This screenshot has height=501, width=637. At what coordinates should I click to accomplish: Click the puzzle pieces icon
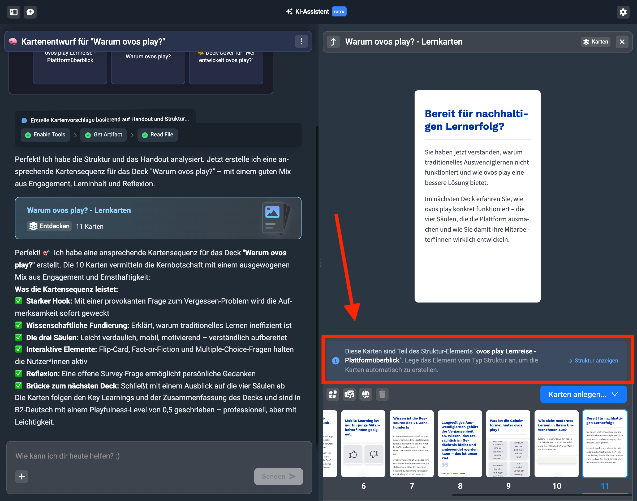[333, 394]
